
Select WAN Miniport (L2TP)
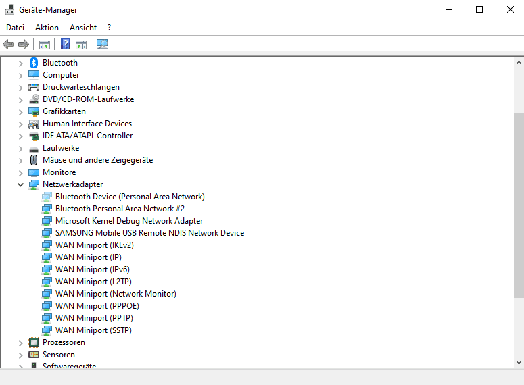(x=93, y=282)
